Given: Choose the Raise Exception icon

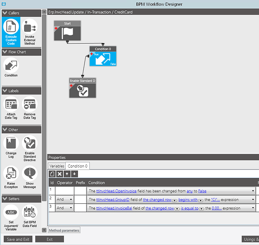Looking at the screenshot, I should point(11,177).
